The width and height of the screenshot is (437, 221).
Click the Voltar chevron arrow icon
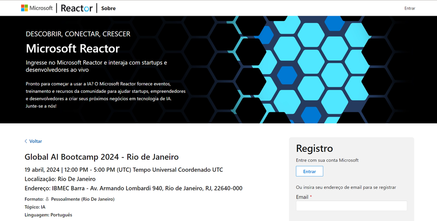tap(26, 141)
